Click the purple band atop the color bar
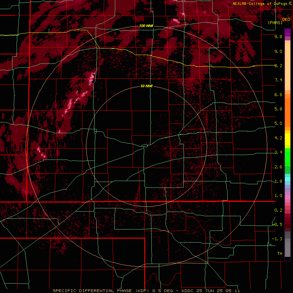This screenshot has width=293, height=293. [x=287, y=33]
